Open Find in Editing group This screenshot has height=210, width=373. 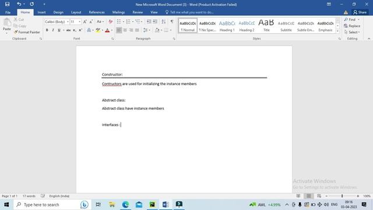coord(350,19)
